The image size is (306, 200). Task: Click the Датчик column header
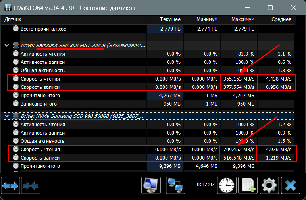pyautogui.click(x=73, y=19)
